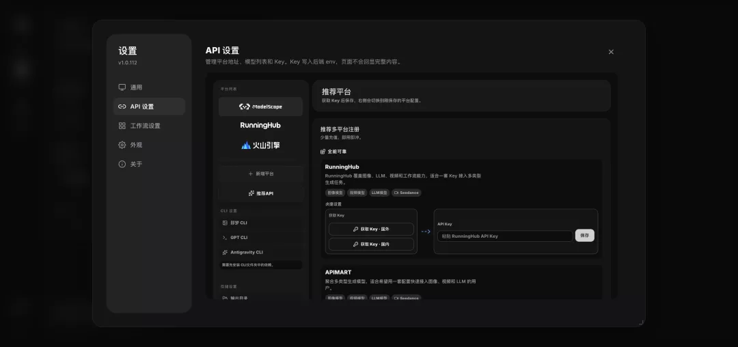
Task: Click the RunningHub card title
Action: click(342, 167)
